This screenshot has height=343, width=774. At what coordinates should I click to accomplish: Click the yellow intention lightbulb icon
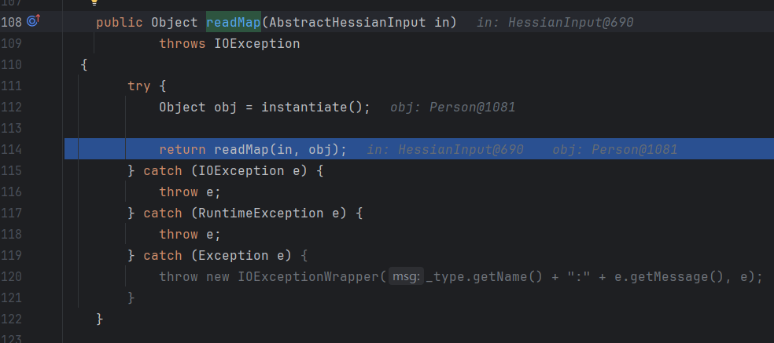(x=95, y=2)
